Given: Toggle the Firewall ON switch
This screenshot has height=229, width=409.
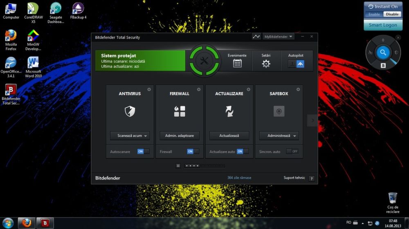Looking at the screenshot, I should point(193,151).
